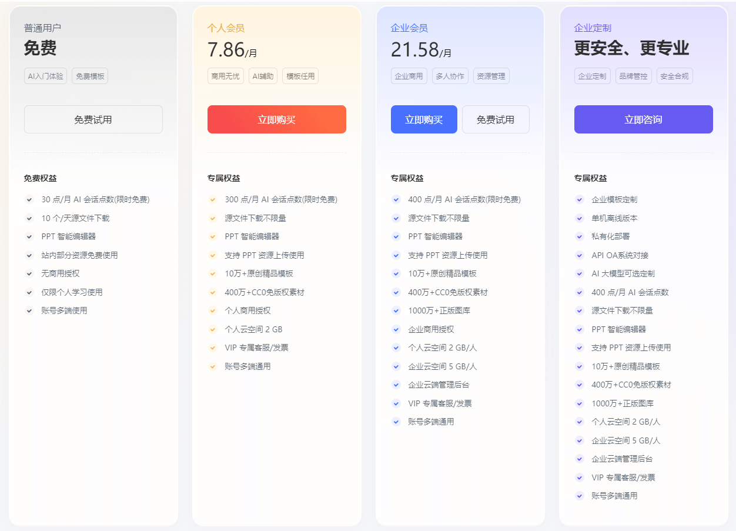Click the 21.58/月 price

point(421,50)
